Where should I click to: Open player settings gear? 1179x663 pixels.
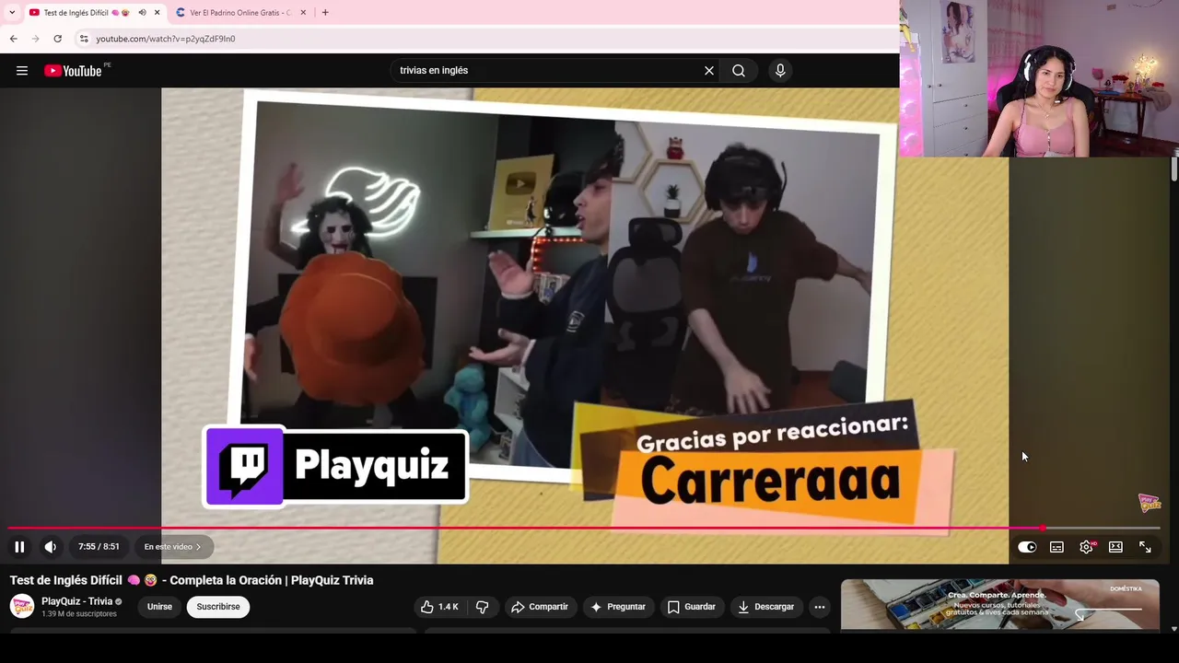pos(1087,547)
